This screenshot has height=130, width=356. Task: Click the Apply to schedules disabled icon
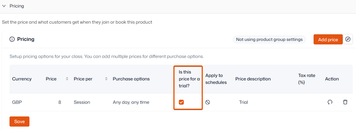pyautogui.click(x=207, y=102)
